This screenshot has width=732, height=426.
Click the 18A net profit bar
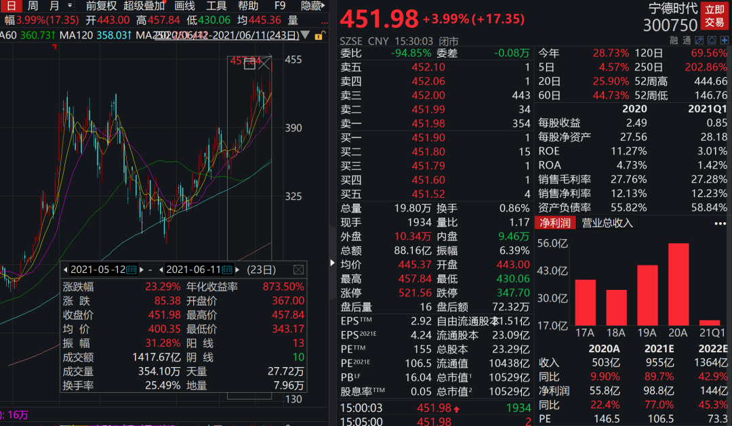pos(616,307)
